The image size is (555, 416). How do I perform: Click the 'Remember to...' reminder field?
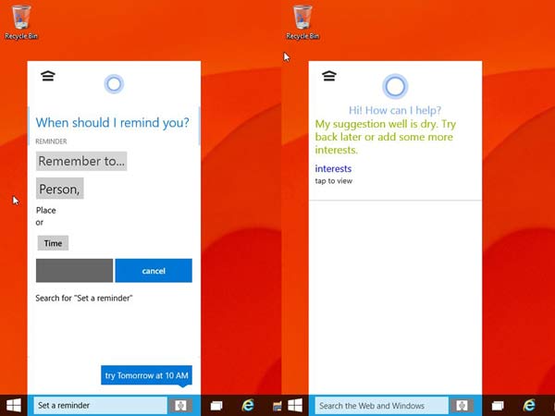tap(81, 161)
